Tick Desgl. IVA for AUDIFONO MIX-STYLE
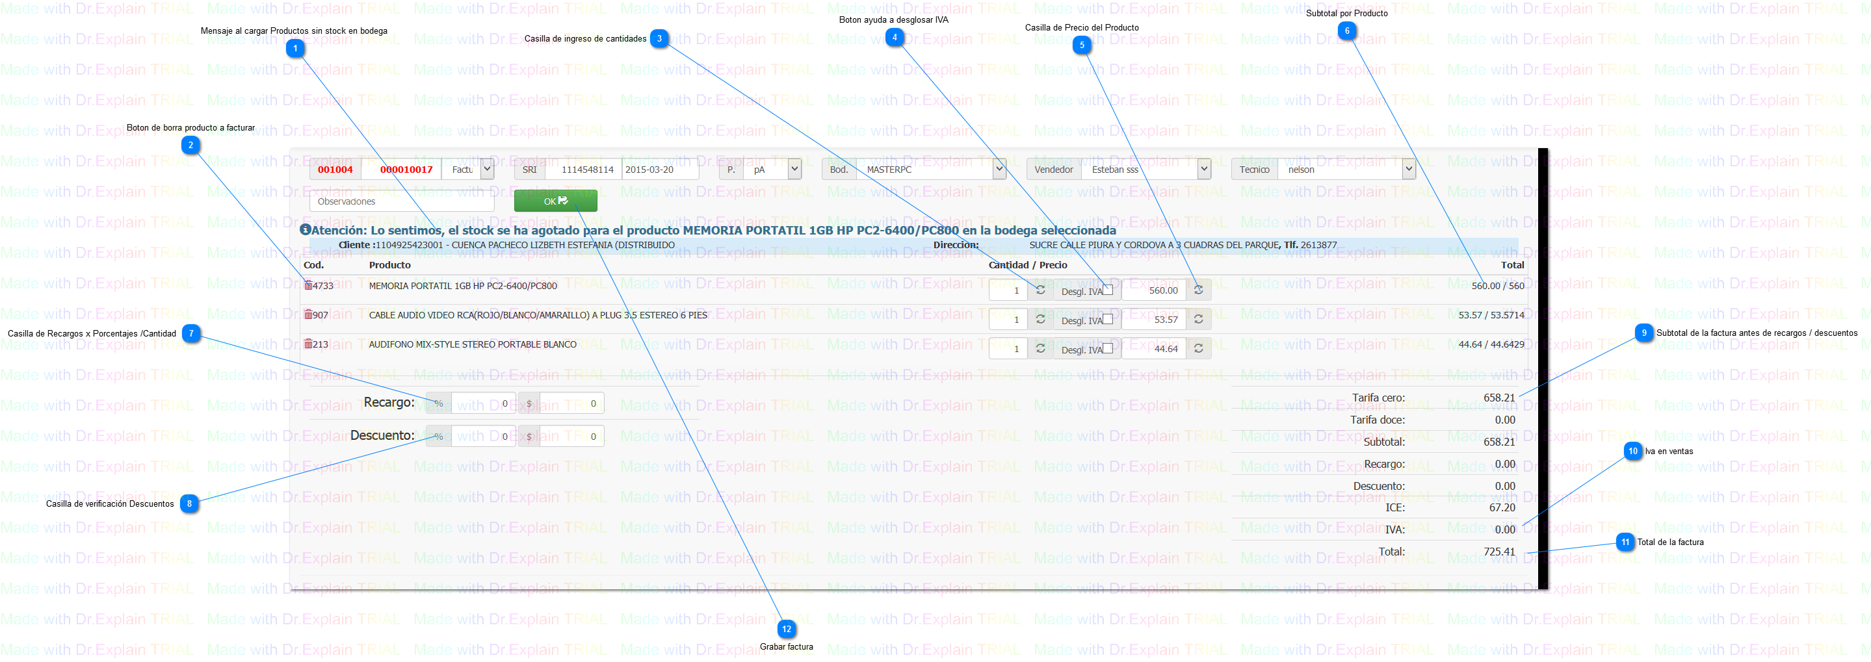This screenshot has width=1871, height=662. pos(1108,348)
